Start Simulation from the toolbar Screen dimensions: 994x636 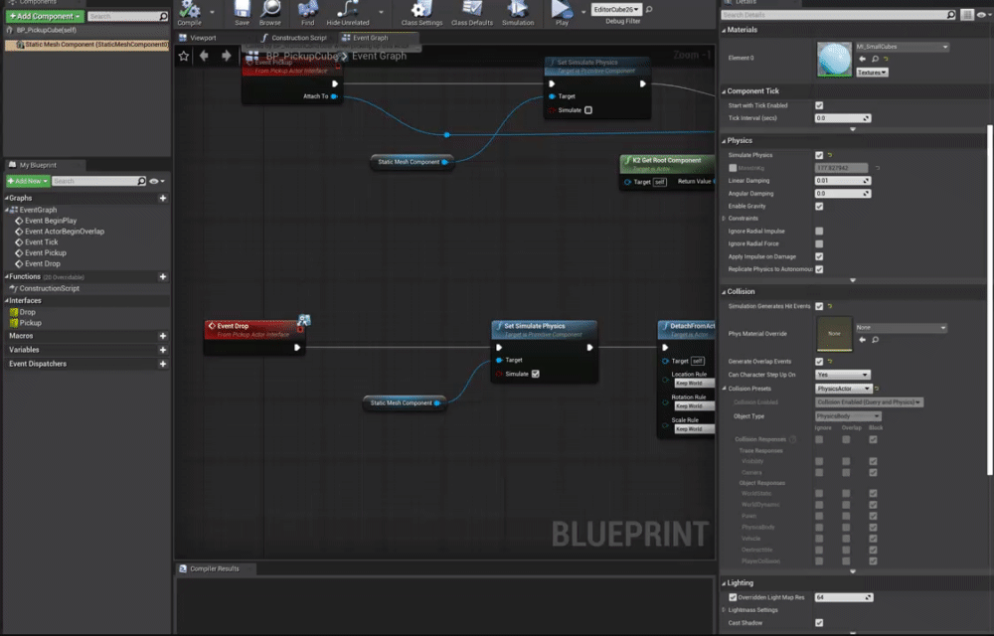[x=517, y=9]
